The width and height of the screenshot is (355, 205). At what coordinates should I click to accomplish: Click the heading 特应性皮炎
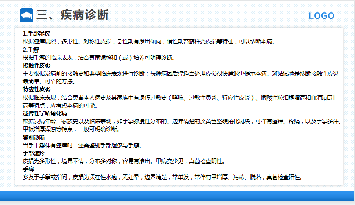pos(36,90)
